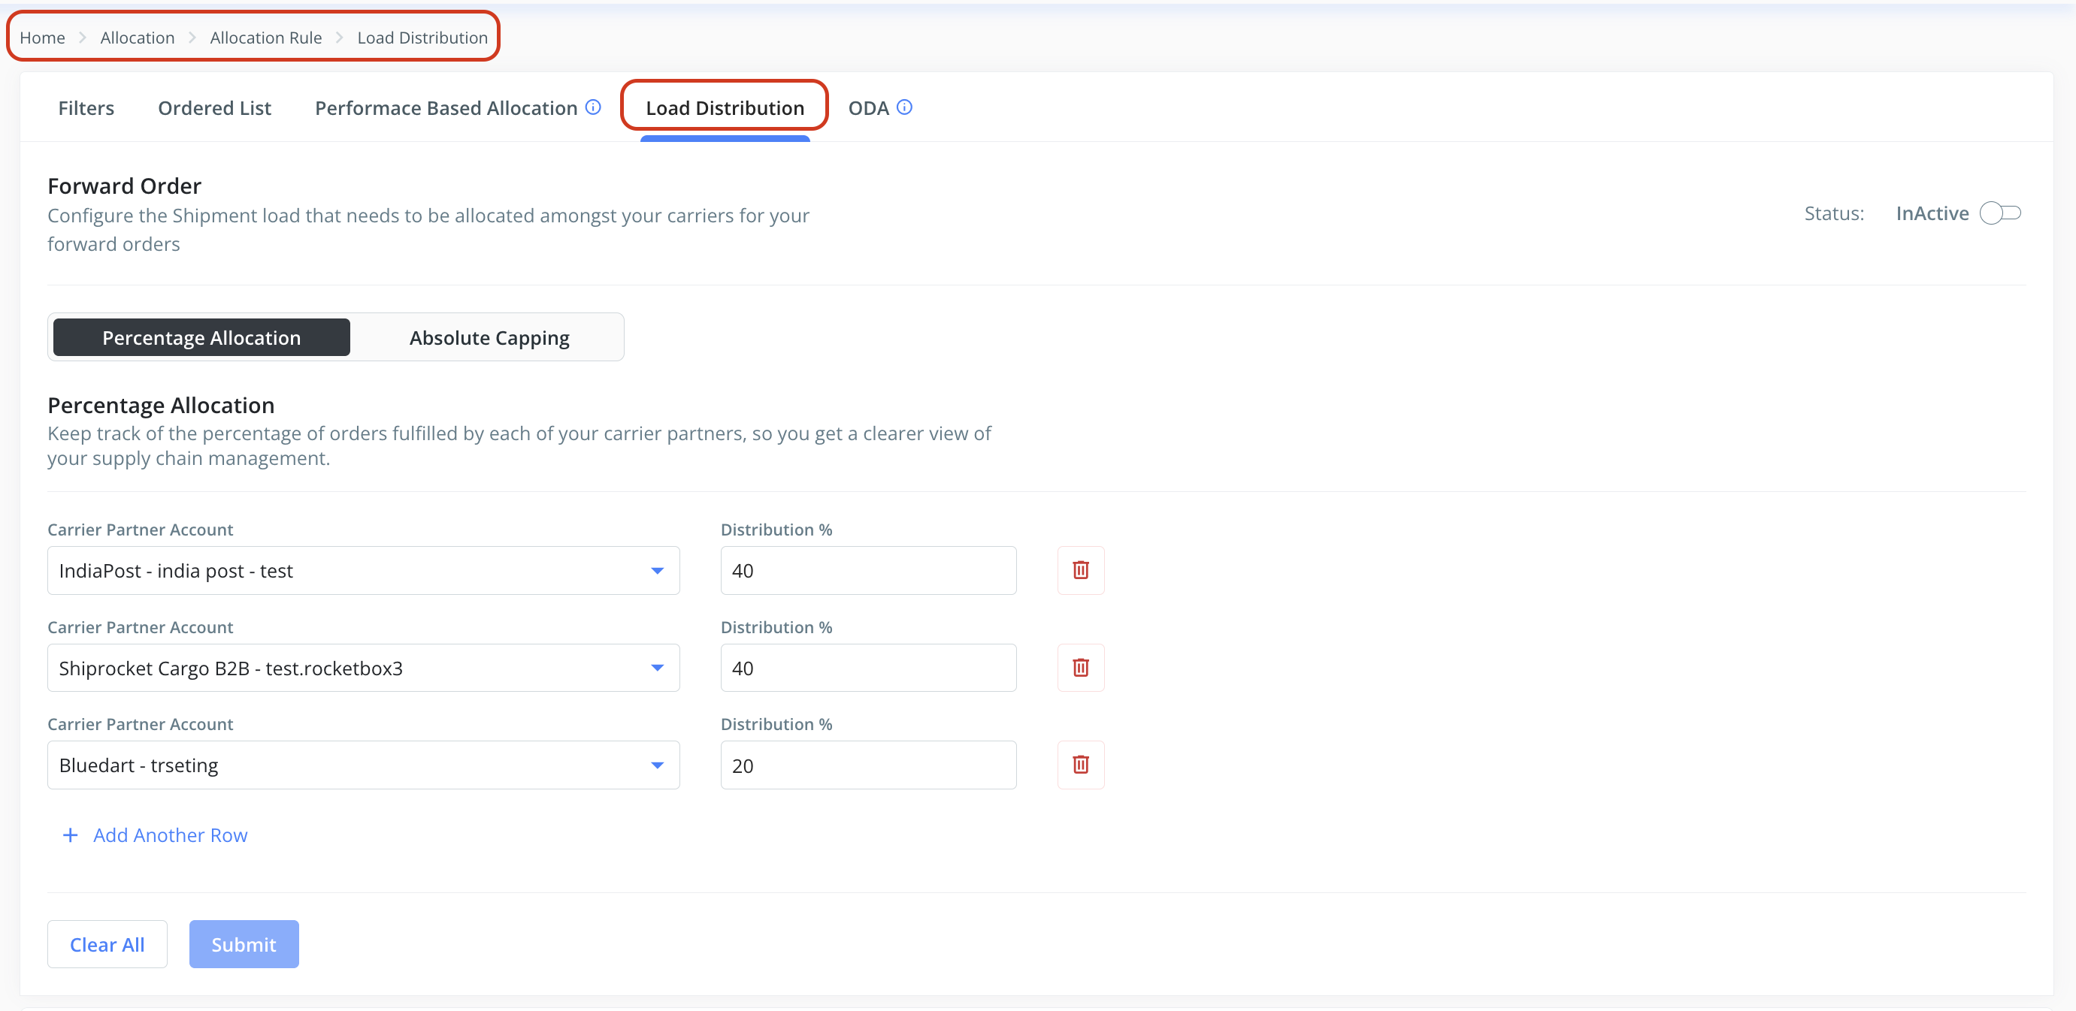Navigate to Home breadcrumb link
The height and width of the screenshot is (1011, 2076).
tap(42, 38)
